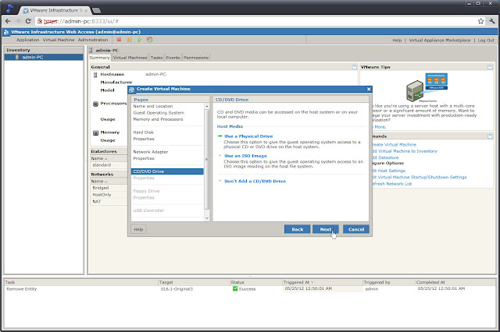Open the Application menu
The height and width of the screenshot is (332, 500).
[28, 40]
